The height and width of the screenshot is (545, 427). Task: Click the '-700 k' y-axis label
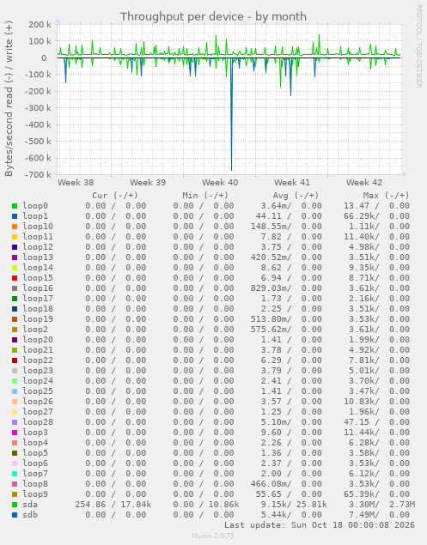pos(38,174)
